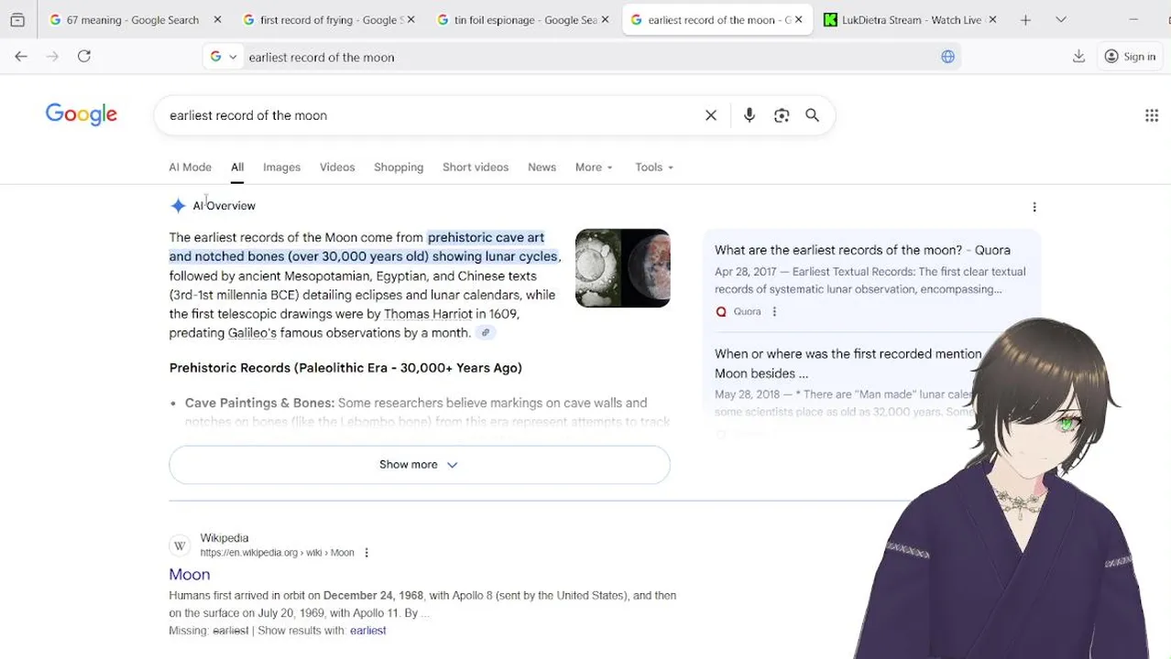Open AI Overview three-dot options
Viewport: 1171px width, 659px height.
pyautogui.click(x=1034, y=207)
